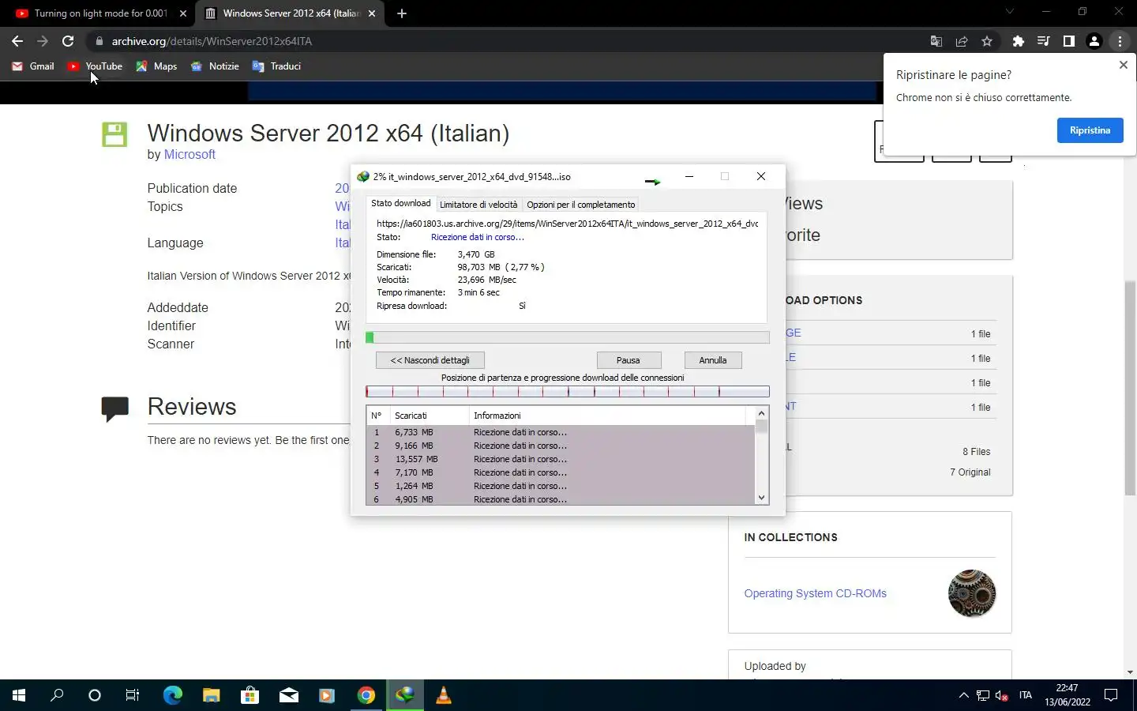Click the connections progress segment bar
This screenshot has width=1137, height=711.
[x=568, y=392]
